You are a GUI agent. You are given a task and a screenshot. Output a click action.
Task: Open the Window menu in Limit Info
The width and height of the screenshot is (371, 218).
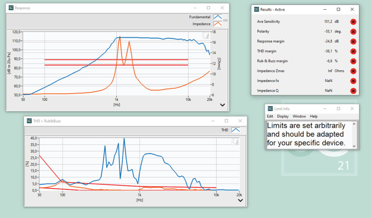click(x=299, y=117)
